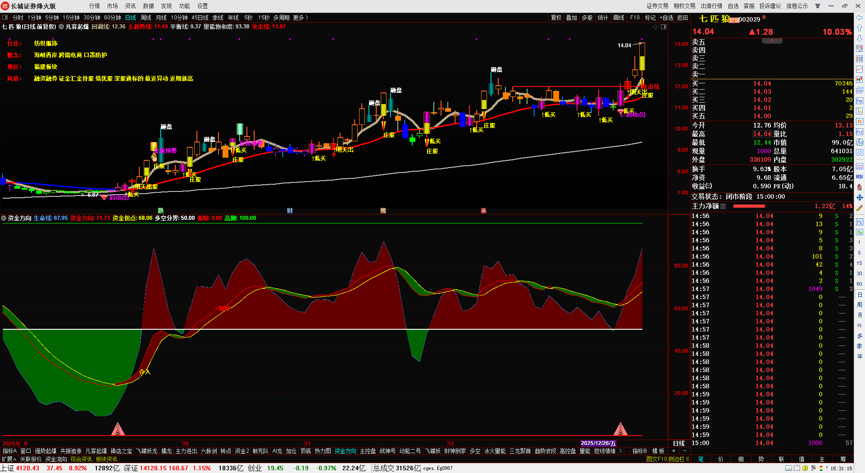Image resolution: width=865 pixels, height=473 pixels.
Task: Click the square maximize icon at chart corner
Action: (x=664, y=27)
